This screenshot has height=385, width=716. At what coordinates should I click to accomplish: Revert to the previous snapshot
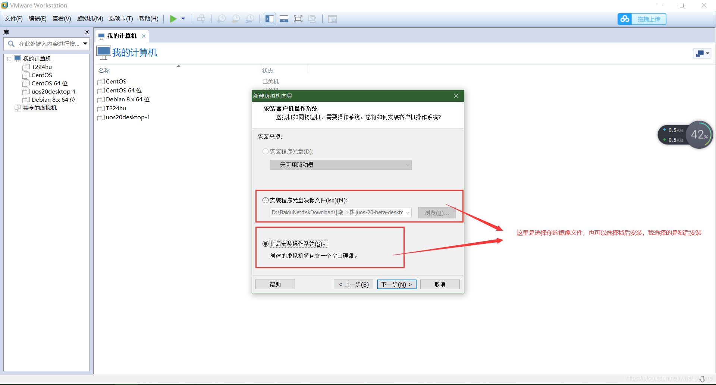[x=236, y=19]
